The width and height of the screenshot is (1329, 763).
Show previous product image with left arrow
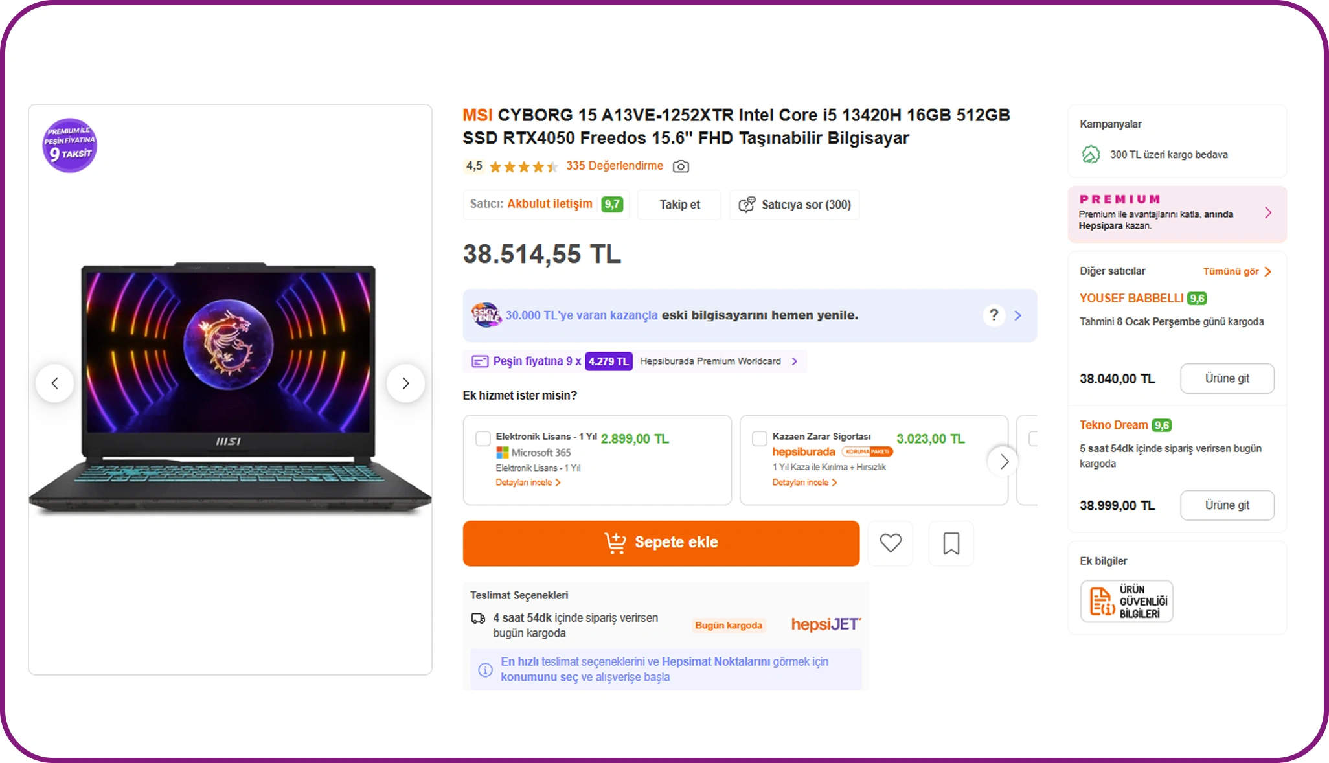coord(55,383)
